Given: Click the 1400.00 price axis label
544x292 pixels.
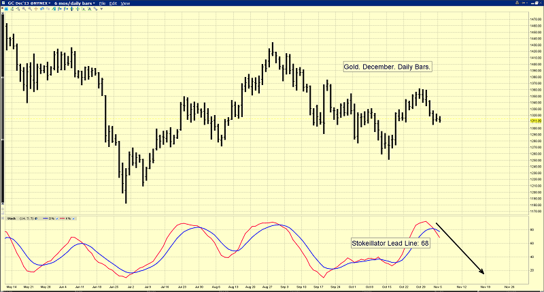Looking at the screenshot, I should pos(536,64).
